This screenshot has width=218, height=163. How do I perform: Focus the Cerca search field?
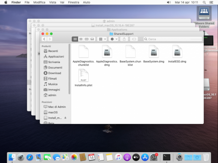pyautogui.click(x=173, y=39)
